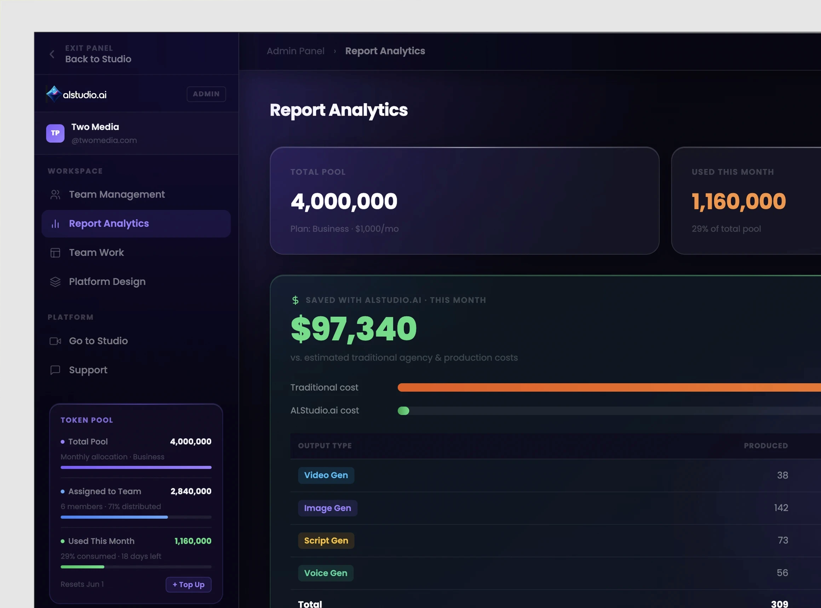
Task: Select Report Analytics sidebar item
Action: 136,223
